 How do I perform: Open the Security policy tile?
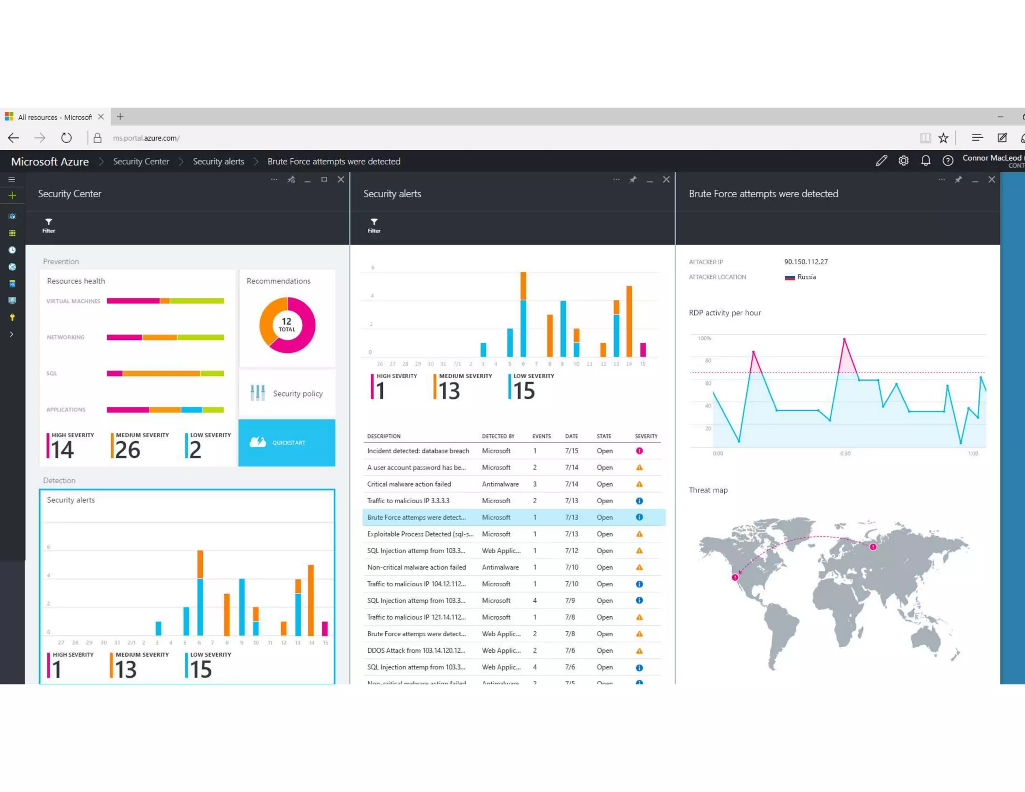coord(287,393)
